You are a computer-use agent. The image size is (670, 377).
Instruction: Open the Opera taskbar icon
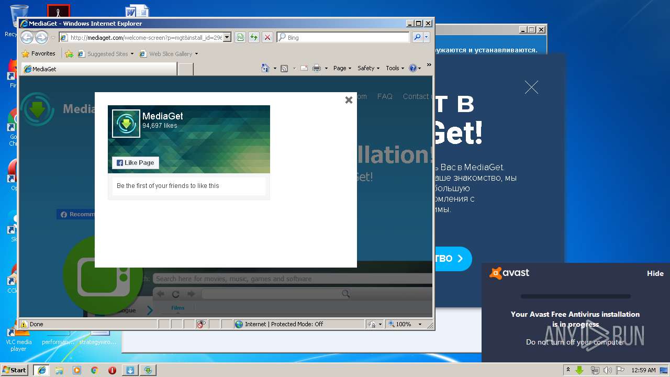pos(112,370)
